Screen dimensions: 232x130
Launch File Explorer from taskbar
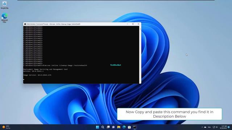pyautogui.click(x=119, y=127)
